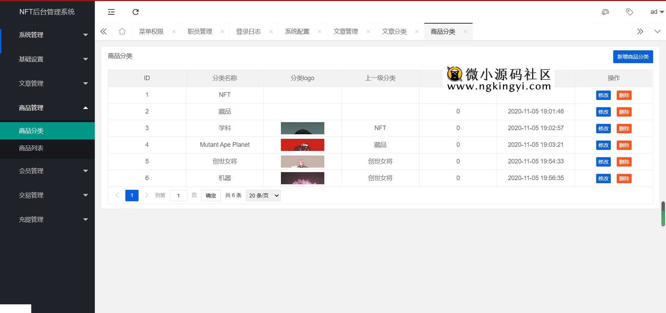
Task: Go to the home tab icon
Action: pos(122,32)
